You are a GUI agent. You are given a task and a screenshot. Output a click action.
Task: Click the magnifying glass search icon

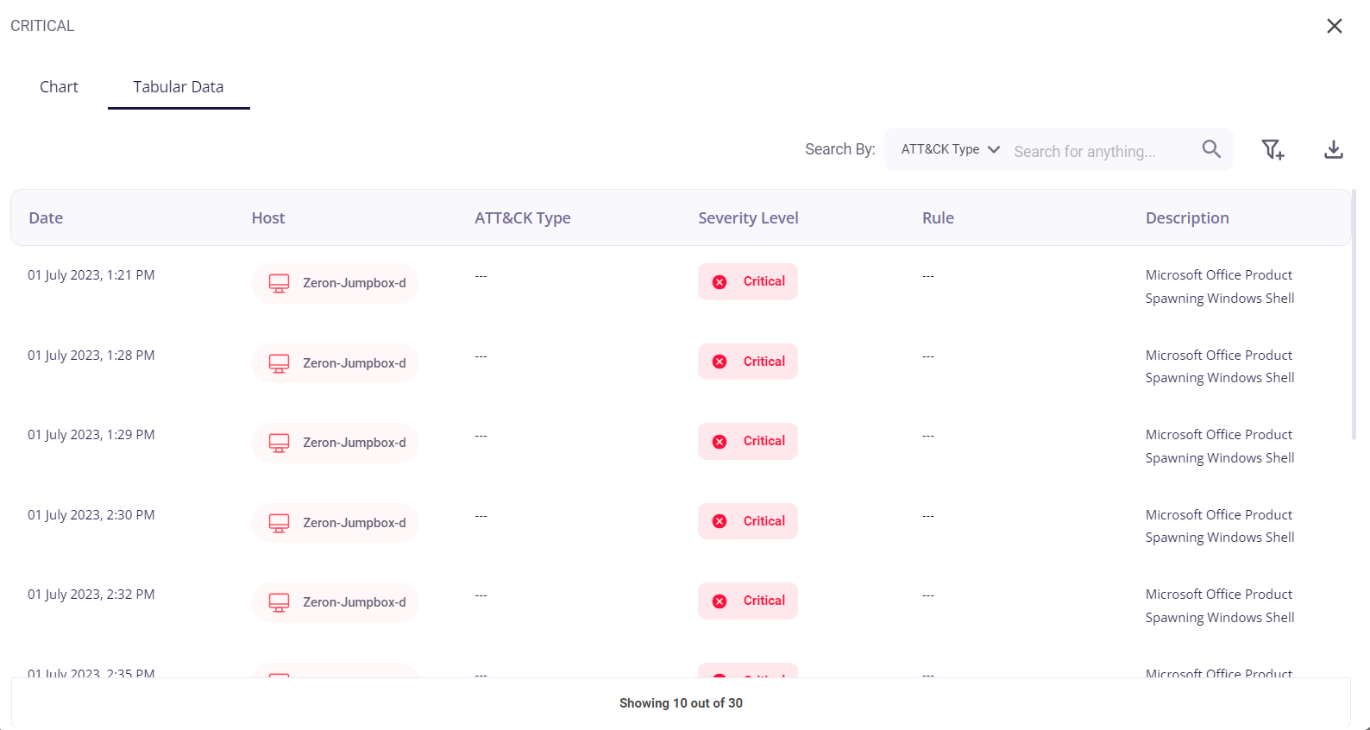pos(1211,149)
